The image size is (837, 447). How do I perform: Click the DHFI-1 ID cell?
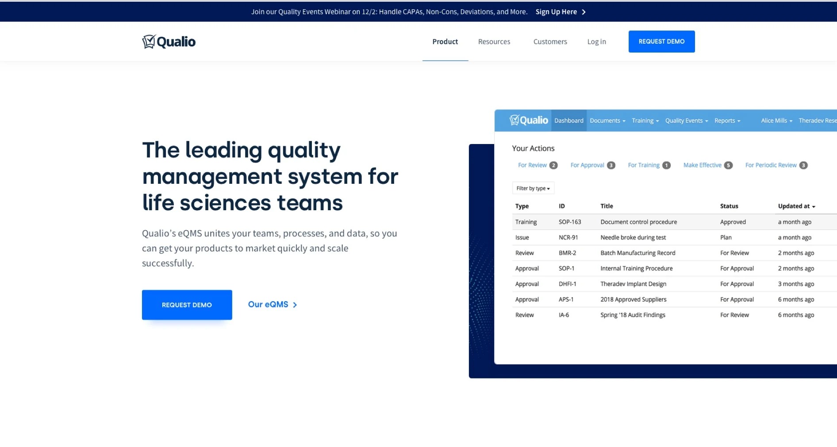567,284
